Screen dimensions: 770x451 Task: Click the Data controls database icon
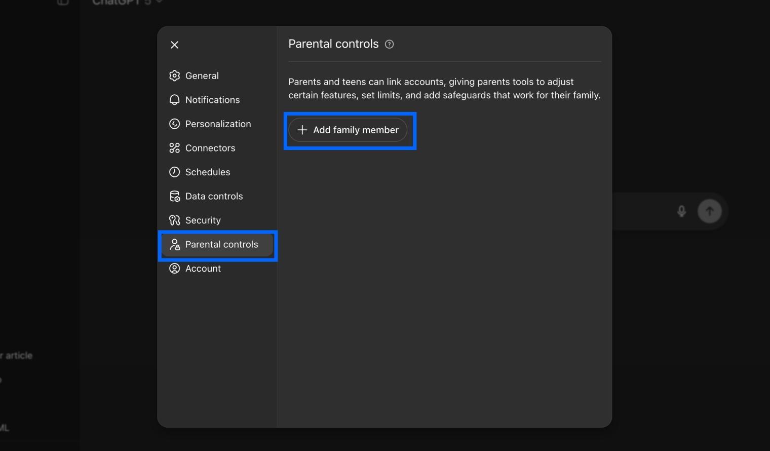pyautogui.click(x=174, y=196)
